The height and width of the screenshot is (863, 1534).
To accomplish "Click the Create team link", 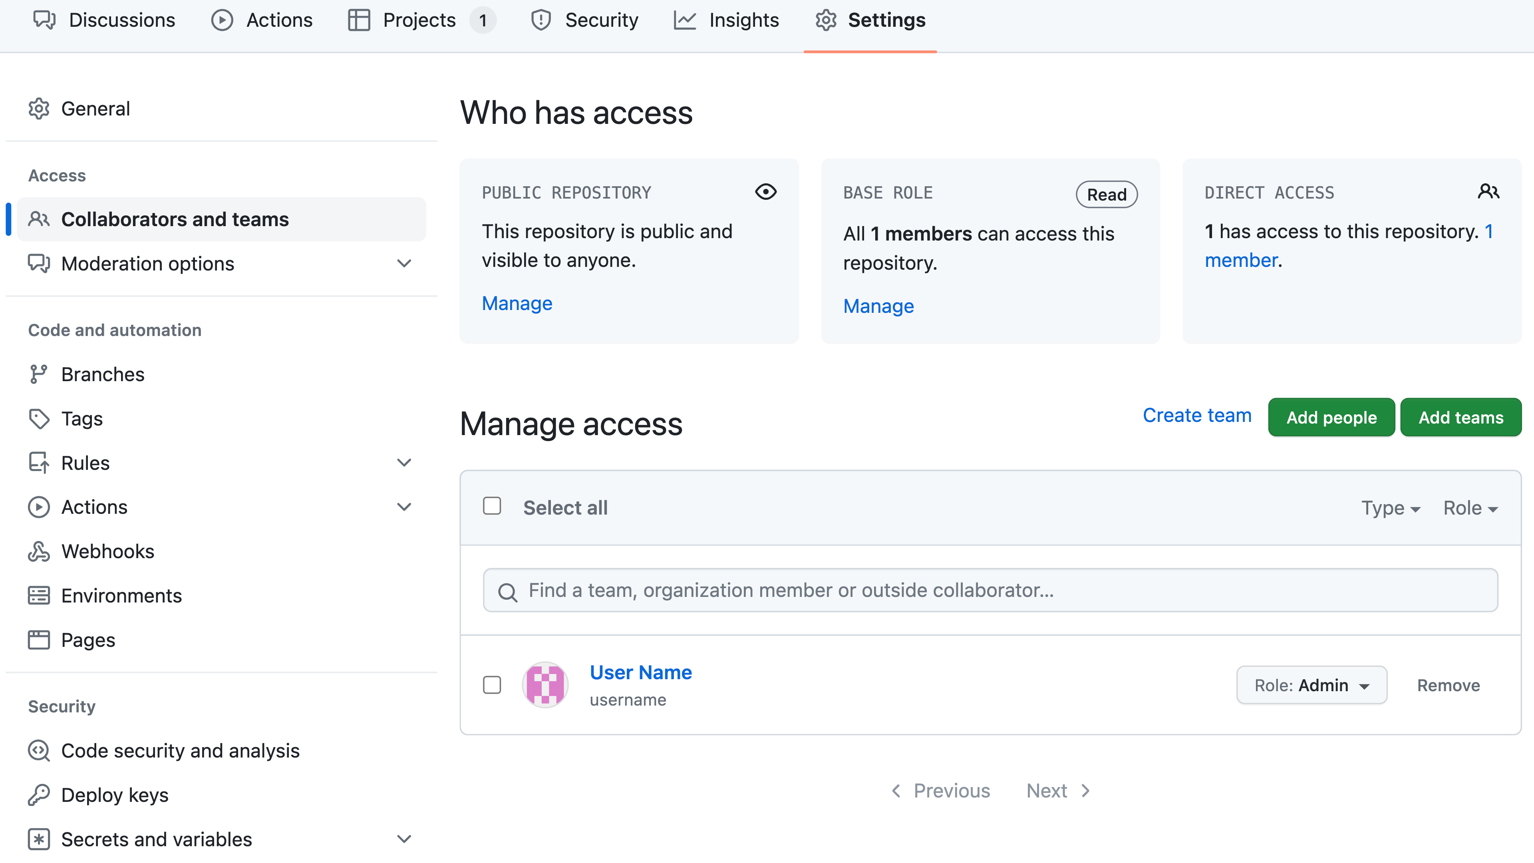I will [x=1197, y=415].
